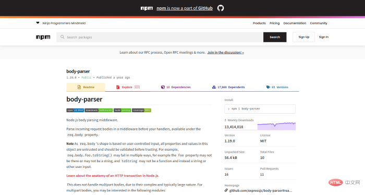This screenshot has width=365, height=195.
Task: Switch to the Explore tab
Action: click(128, 87)
